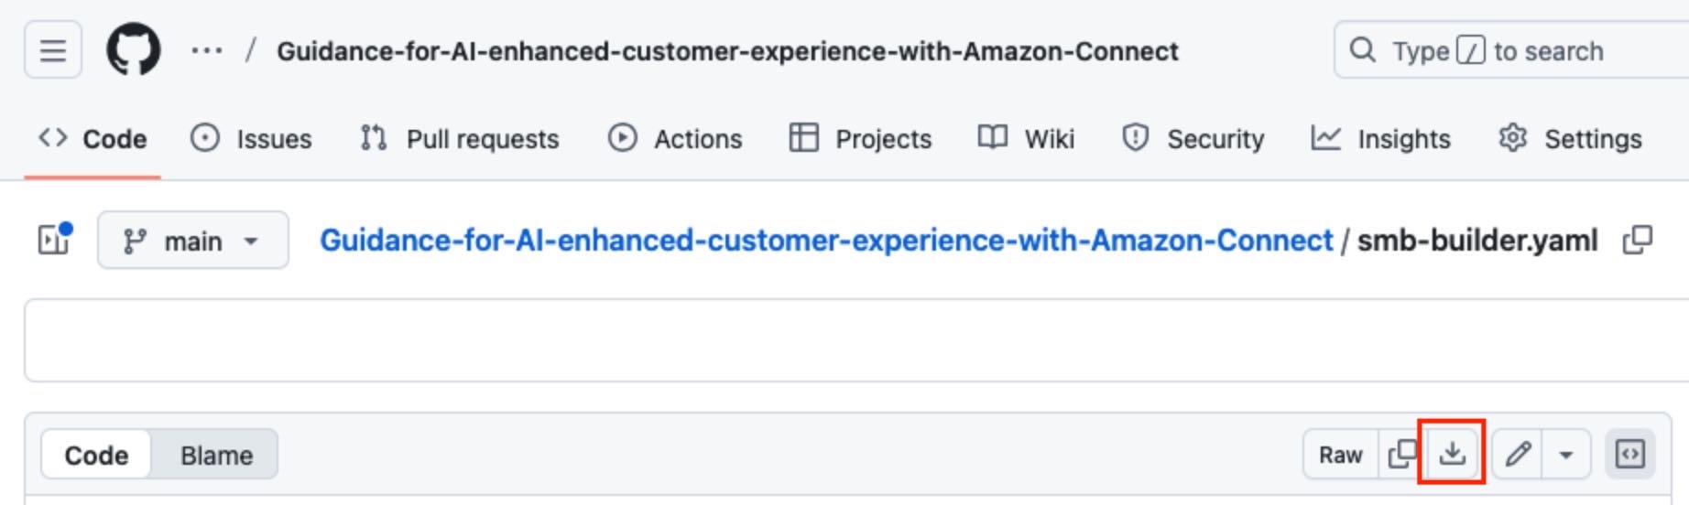
Task: Expand more edit options arrow
Action: click(x=1566, y=454)
